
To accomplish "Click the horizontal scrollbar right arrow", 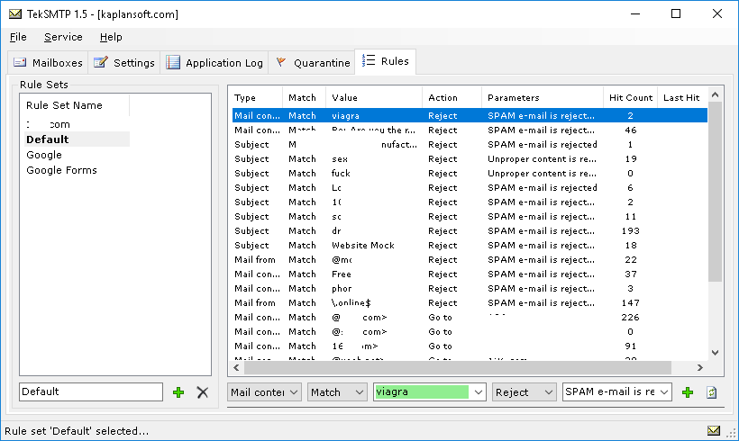I will click(700, 367).
